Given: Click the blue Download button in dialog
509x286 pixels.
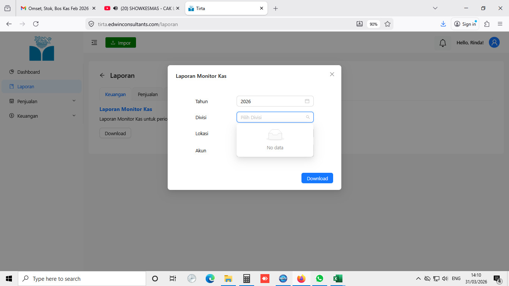Looking at the screenshot, I should (x=317, y=178).
